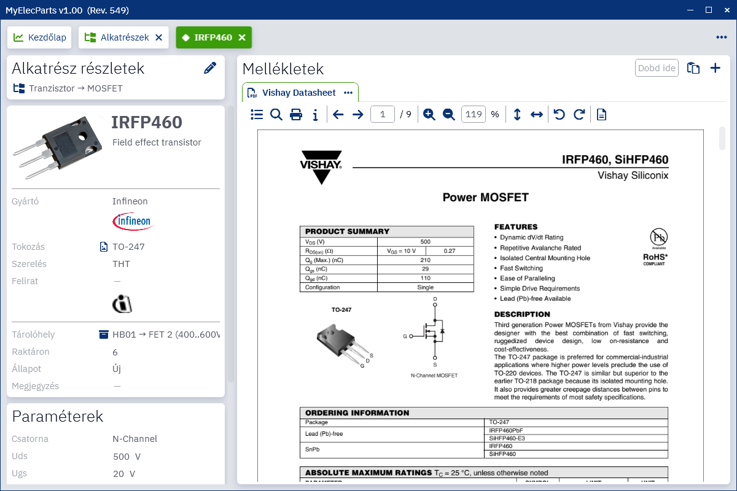Image resolution: width=737 pixels, height=491 pixels.
Task: Fit PDF page to width
Action: click(537, 114)
